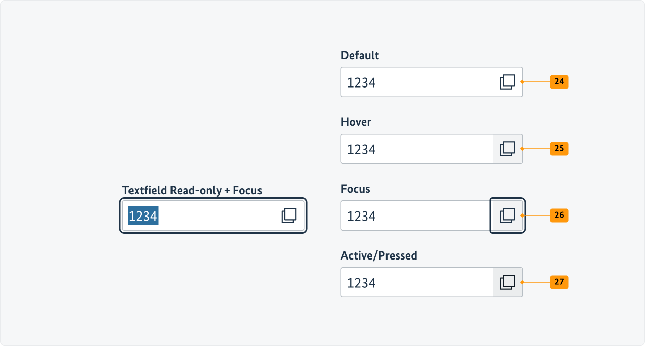Screen dimensions: 645x346
Task: Click the Default label
Action: 360,55
